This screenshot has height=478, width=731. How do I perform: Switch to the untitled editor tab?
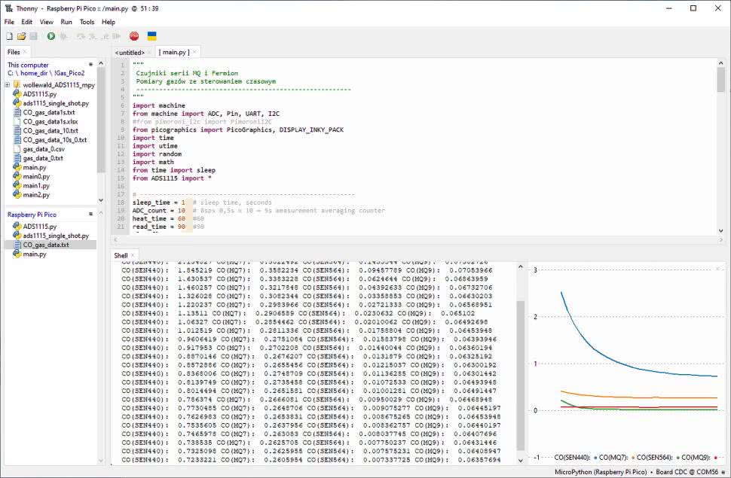(129, 53)
